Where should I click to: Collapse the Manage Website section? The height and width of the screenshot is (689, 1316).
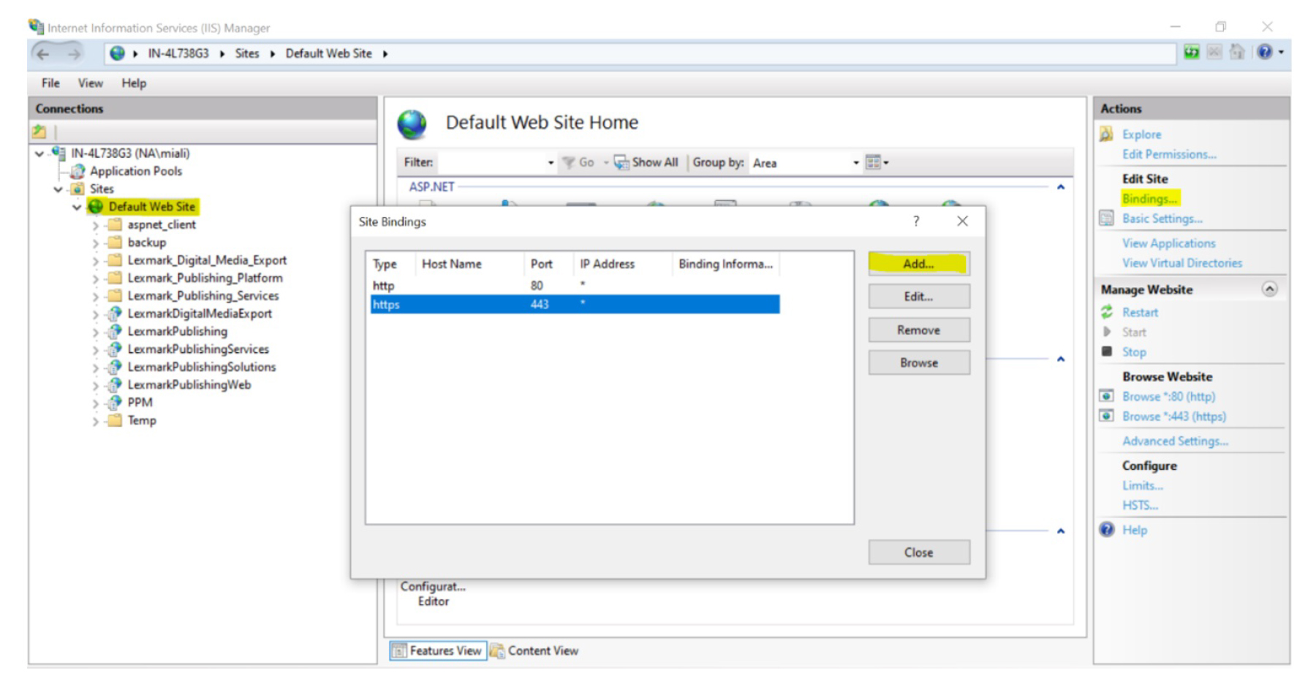[x=1270, y=289]
